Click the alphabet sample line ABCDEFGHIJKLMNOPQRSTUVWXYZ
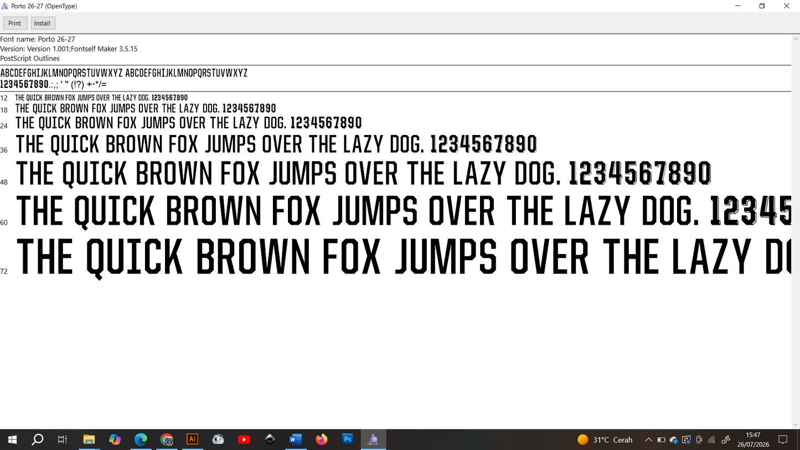This screenshot has width=800, height=450. coord(123,73)
